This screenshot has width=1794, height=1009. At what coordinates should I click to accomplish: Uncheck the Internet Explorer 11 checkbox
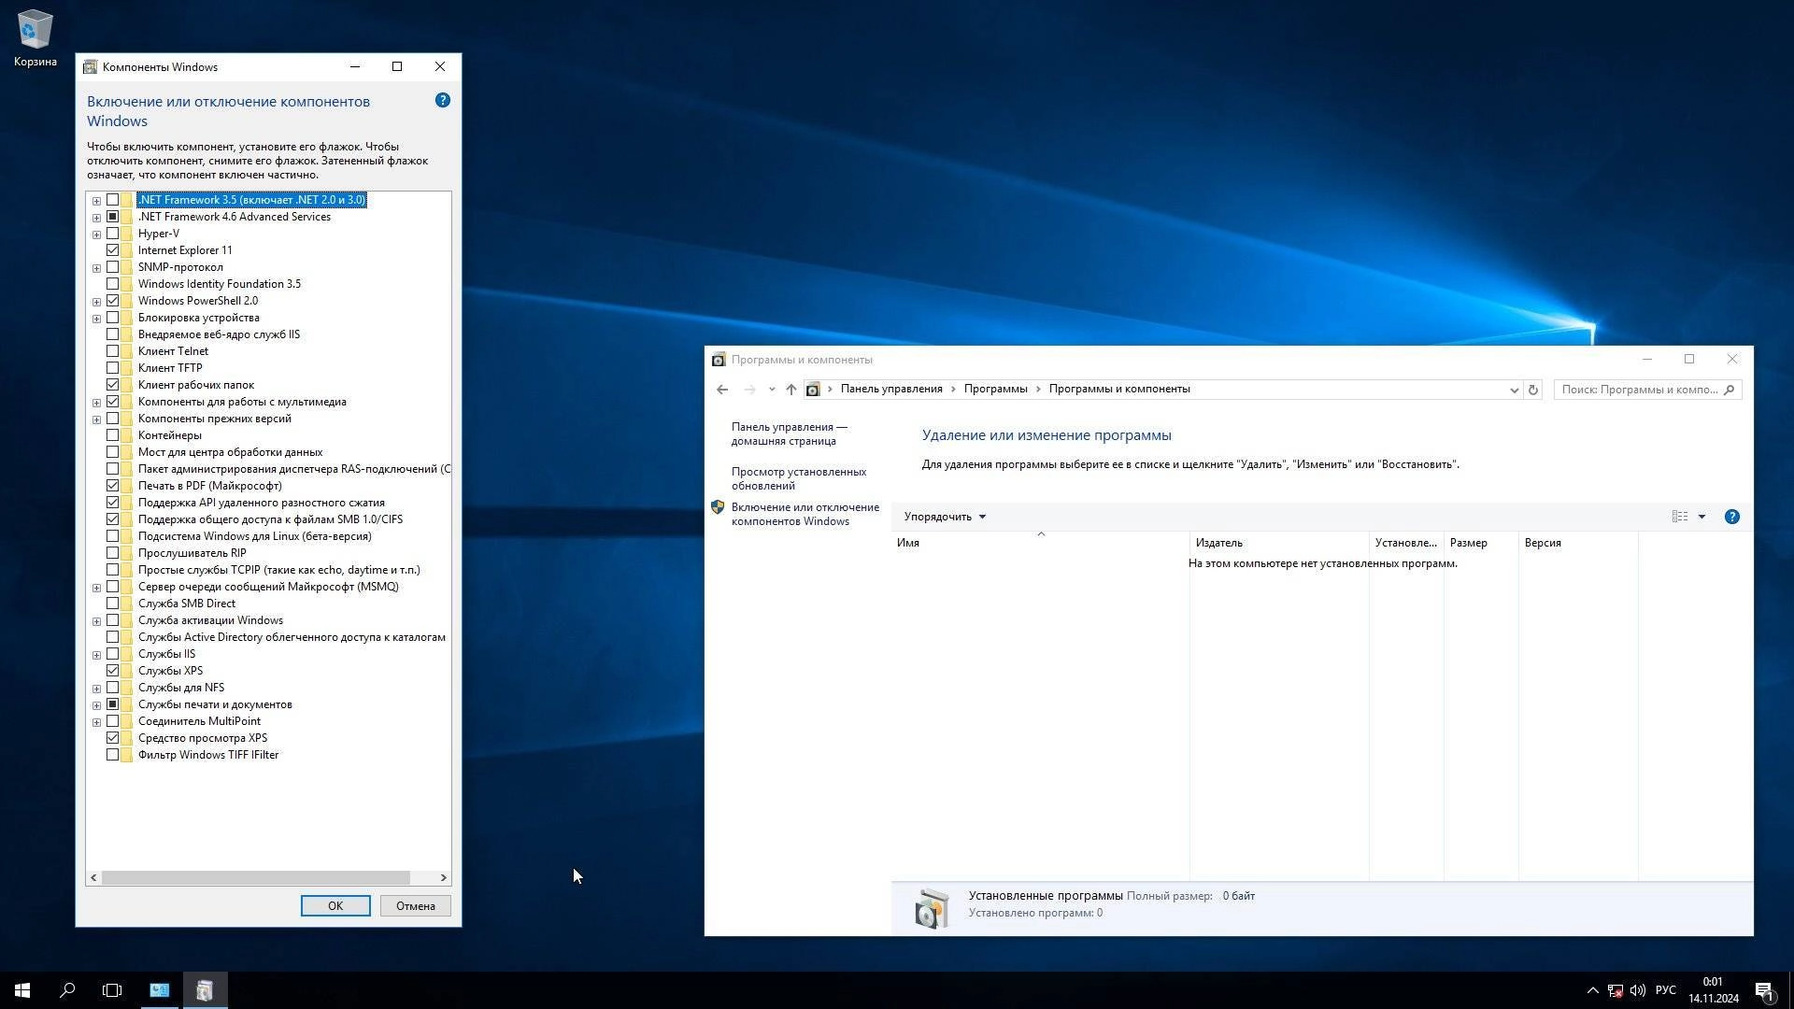click(112, 250)
